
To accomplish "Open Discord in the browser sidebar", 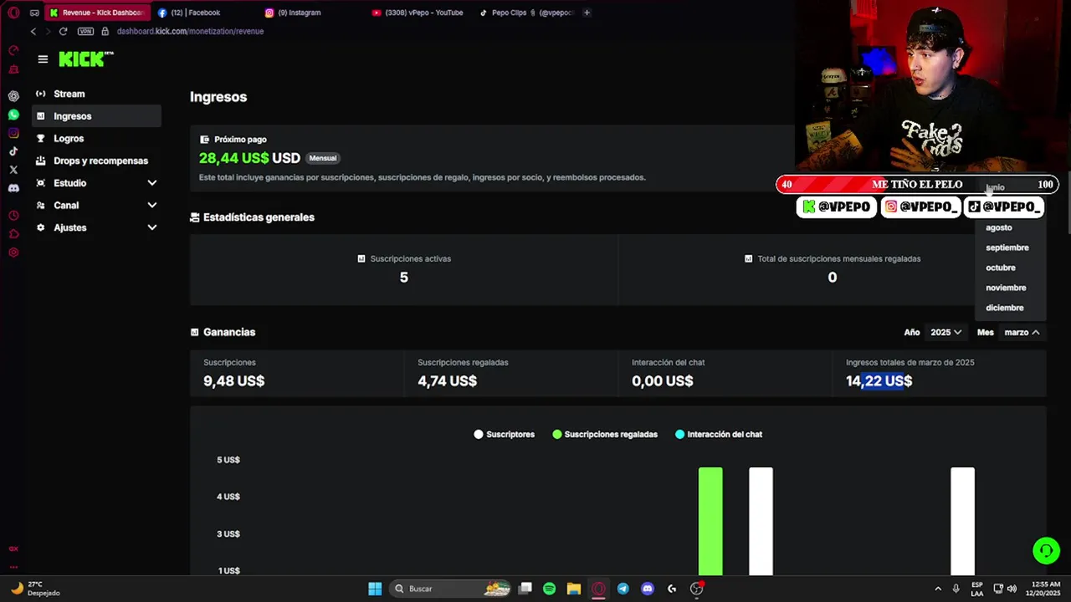I will tap(13, 188).
